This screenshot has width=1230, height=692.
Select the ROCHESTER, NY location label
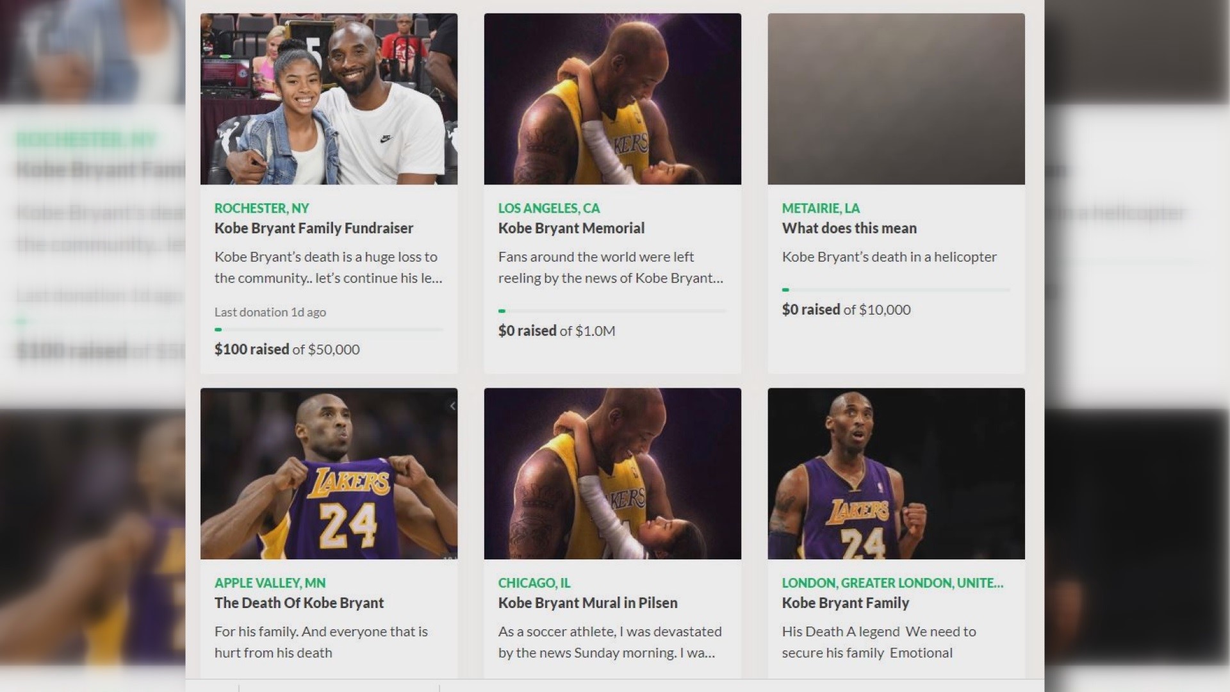(x=262, y=208)
